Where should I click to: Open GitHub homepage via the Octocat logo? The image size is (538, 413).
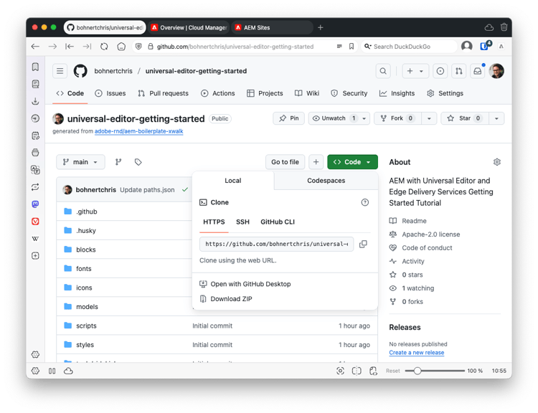(x=80, y=71)
